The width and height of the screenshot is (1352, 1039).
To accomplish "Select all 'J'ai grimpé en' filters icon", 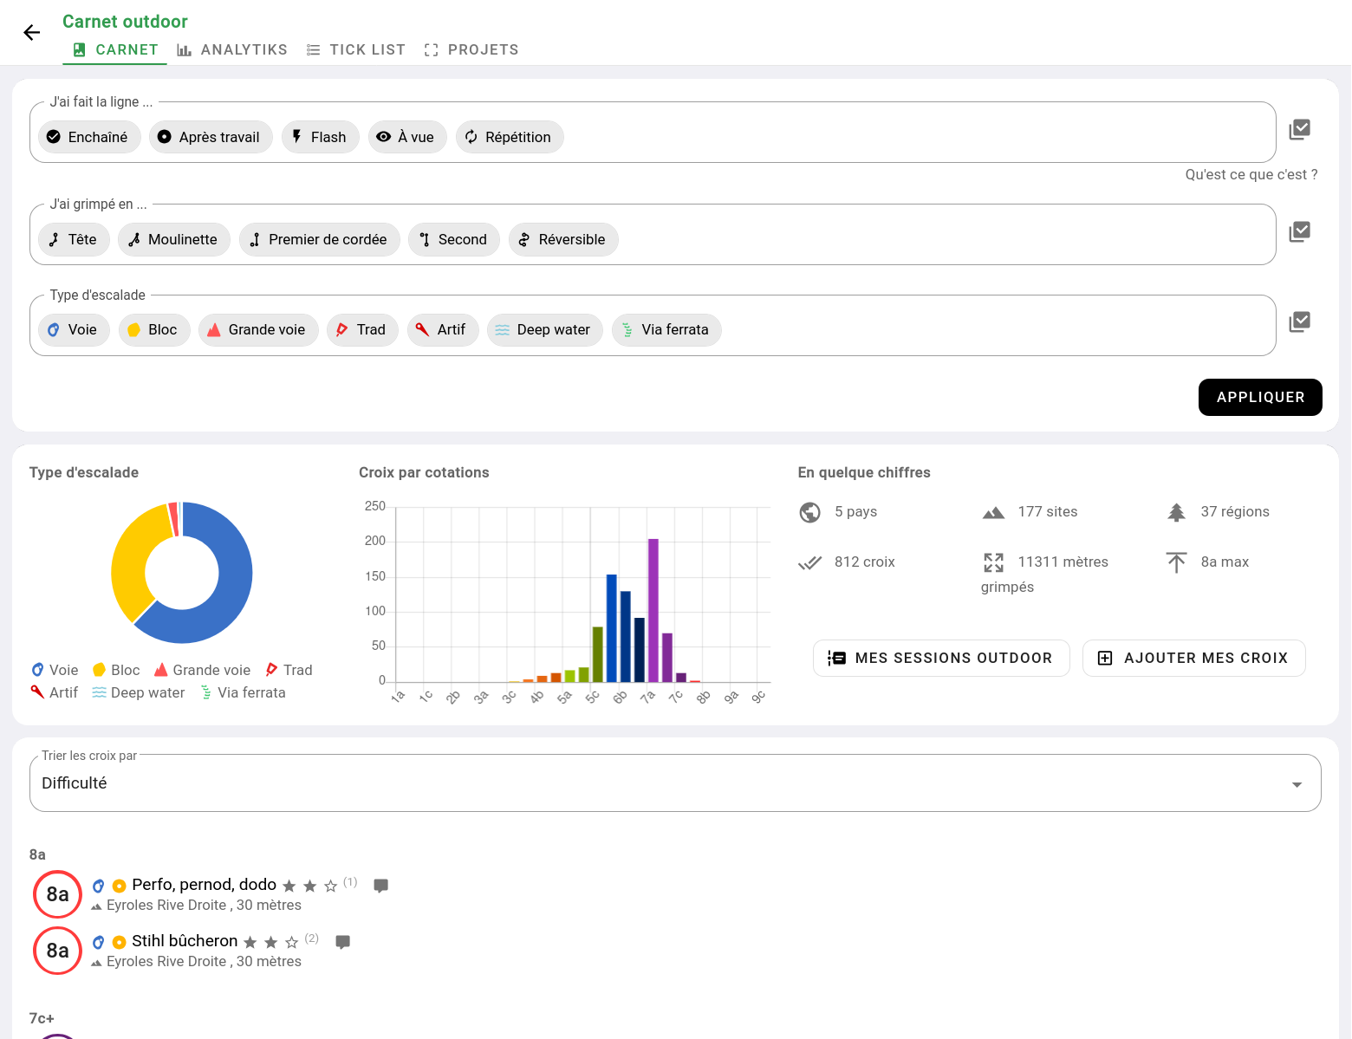I will [1299, 232].
